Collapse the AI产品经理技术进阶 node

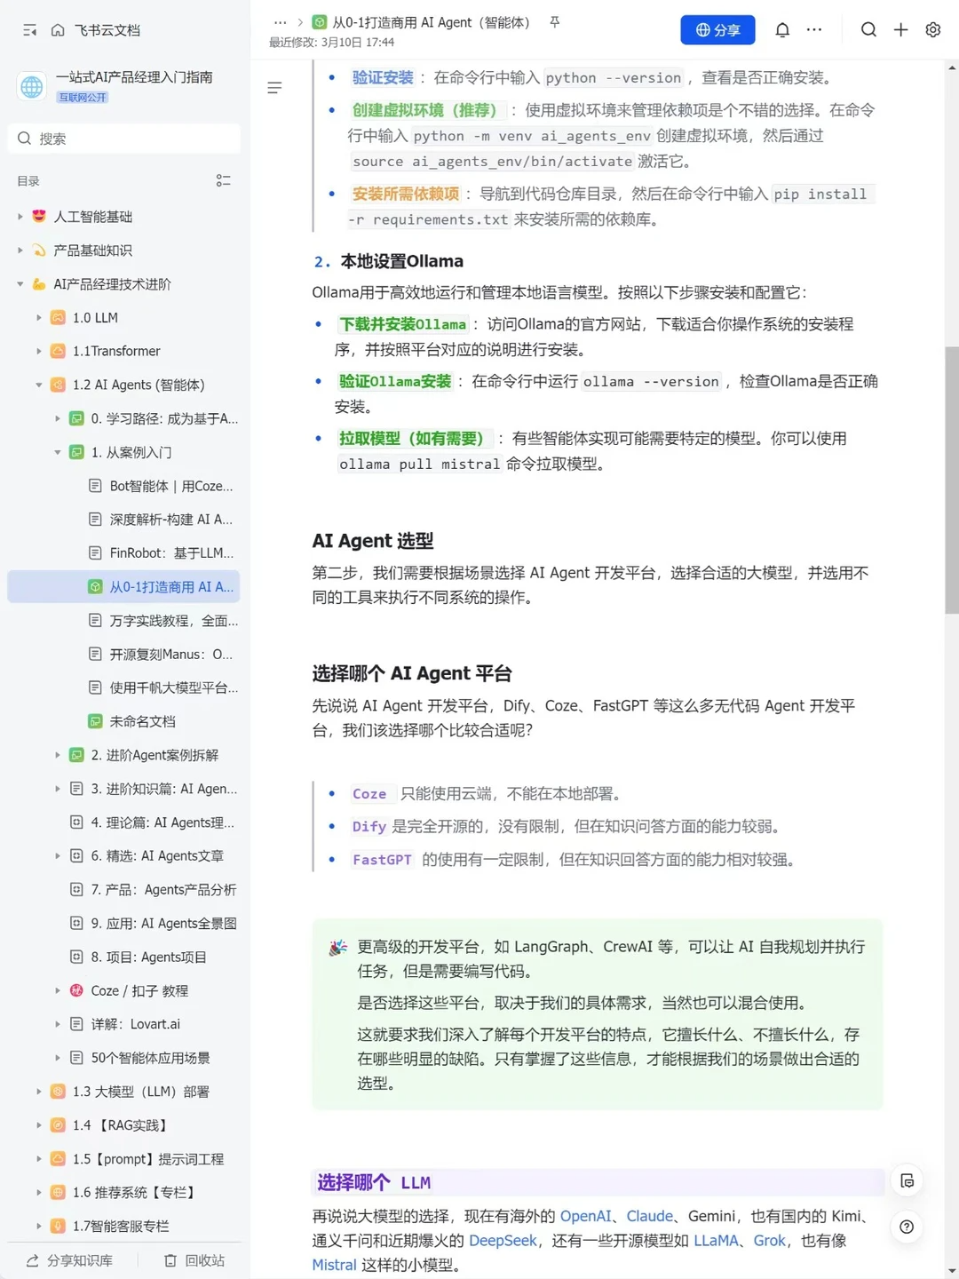20,284
